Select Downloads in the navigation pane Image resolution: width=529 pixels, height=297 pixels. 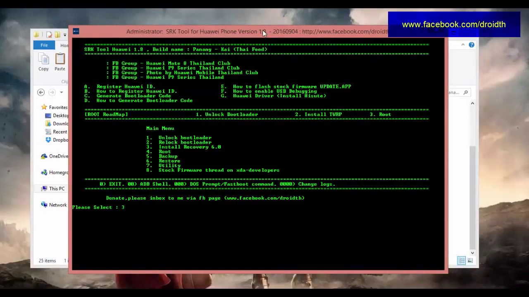(x=57, y=124)
